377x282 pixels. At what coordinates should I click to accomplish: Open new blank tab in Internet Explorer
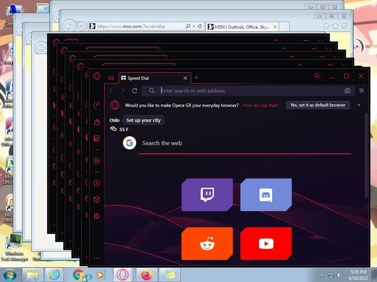coord(284,27)
